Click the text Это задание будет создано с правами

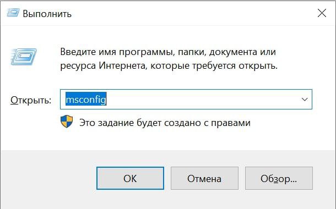[x=165, y=123]
